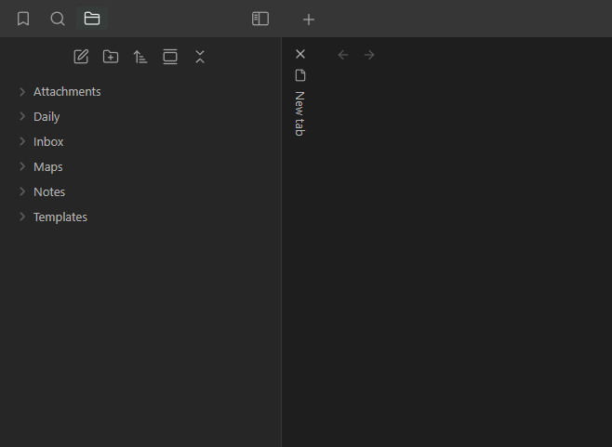Expand the Daily folder chevron
The width and height of the screenshot is (612, 447).
click(x=22, y=116)
